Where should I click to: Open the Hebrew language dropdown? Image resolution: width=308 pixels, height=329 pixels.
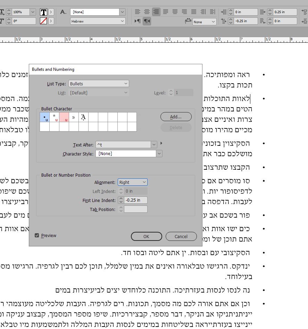click(98, 21)
